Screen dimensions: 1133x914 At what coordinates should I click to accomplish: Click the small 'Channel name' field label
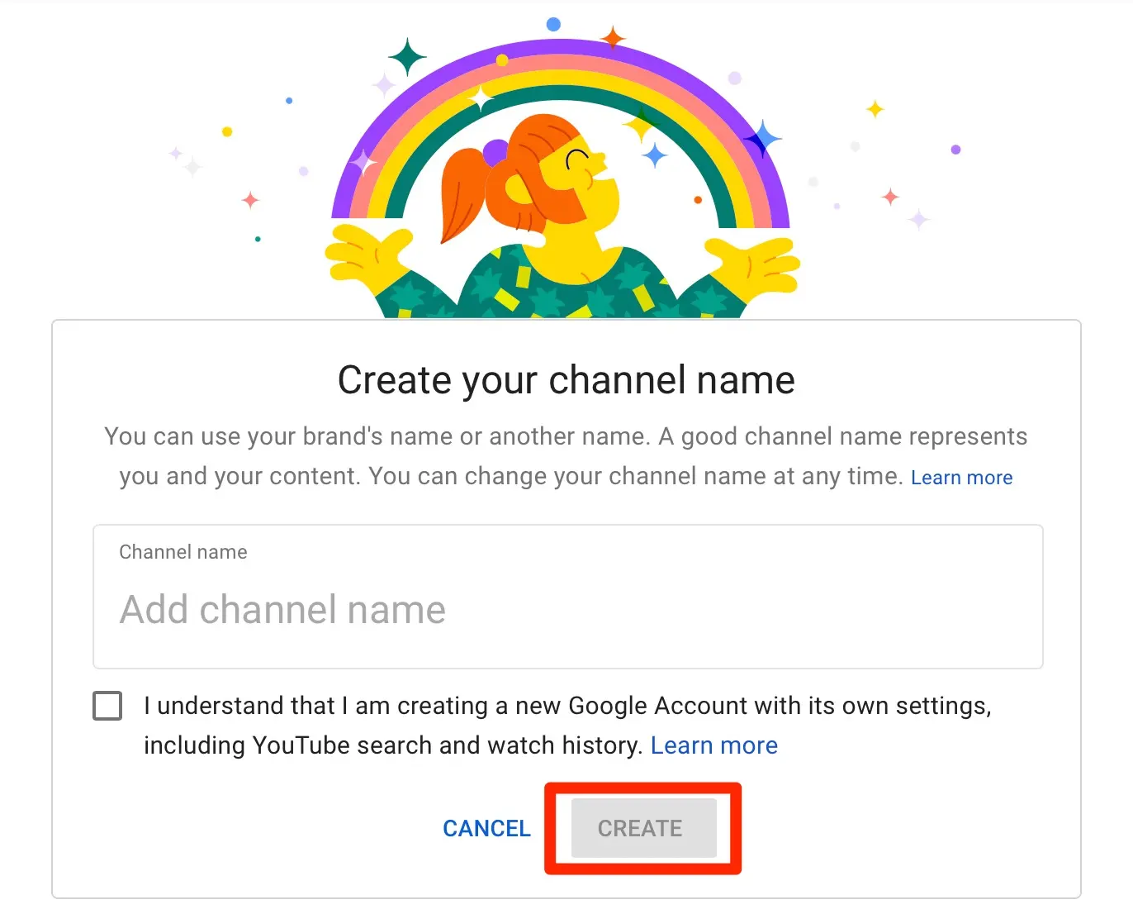(183, 552)
